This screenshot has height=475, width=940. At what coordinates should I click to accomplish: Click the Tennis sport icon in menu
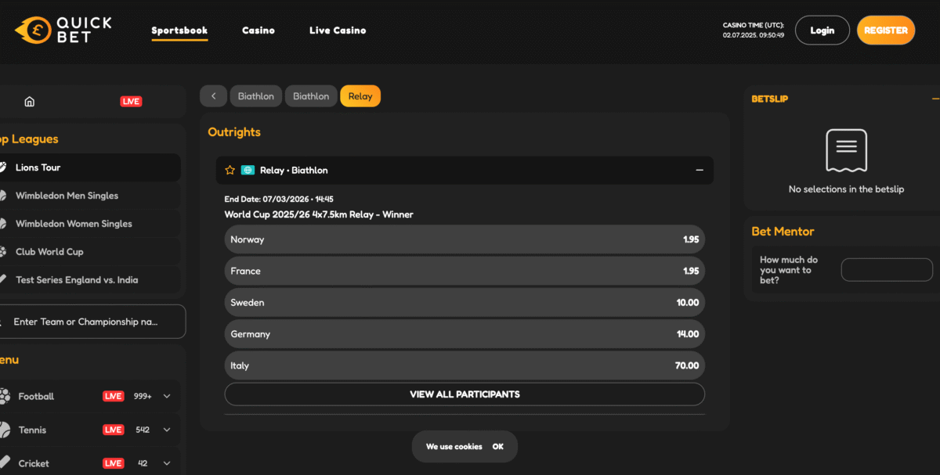coord(5,430)
